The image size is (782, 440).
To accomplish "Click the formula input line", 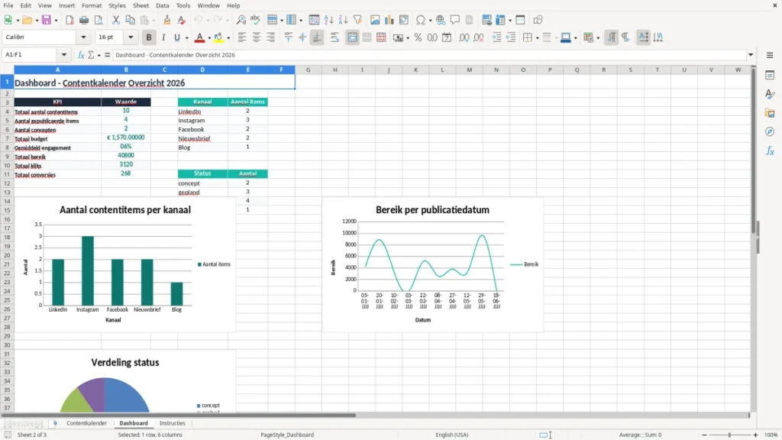I will 429,55.
